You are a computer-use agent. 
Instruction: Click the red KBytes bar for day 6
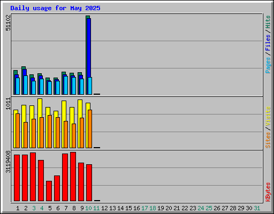click(x=57, y=188)
